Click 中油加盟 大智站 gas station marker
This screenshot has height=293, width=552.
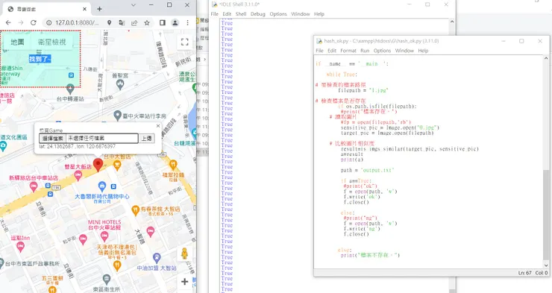pyautogui.click(x=157, y=258)
